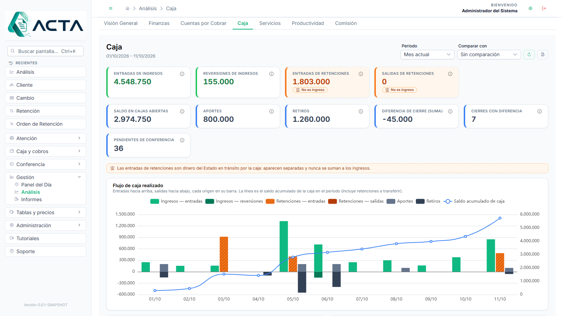Toggle Retenciones — entradas legend series

(296, 201)
